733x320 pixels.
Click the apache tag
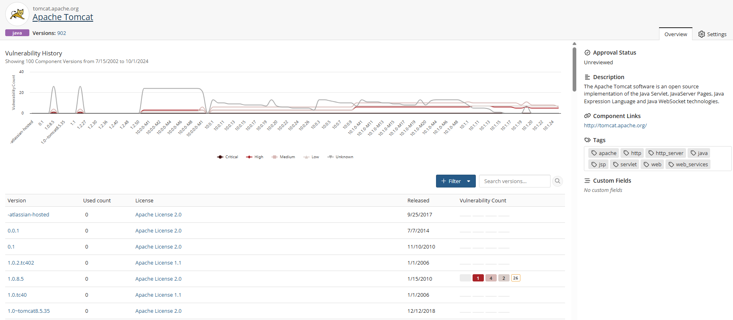click(604, 153)
